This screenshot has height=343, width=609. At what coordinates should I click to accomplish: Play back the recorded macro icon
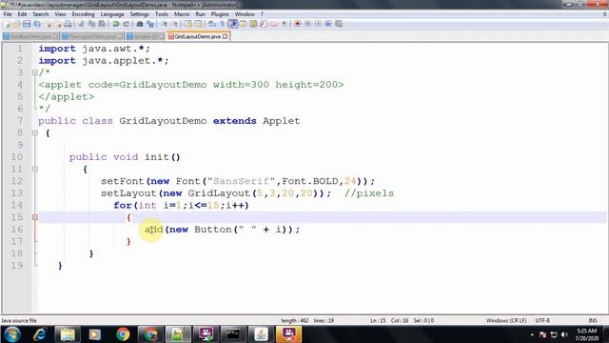coord(319,24)
